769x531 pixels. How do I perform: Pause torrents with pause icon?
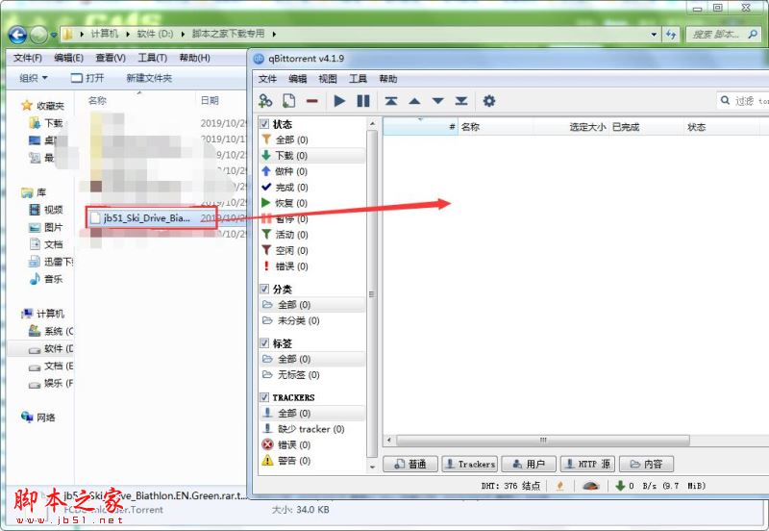coord(363,101)
